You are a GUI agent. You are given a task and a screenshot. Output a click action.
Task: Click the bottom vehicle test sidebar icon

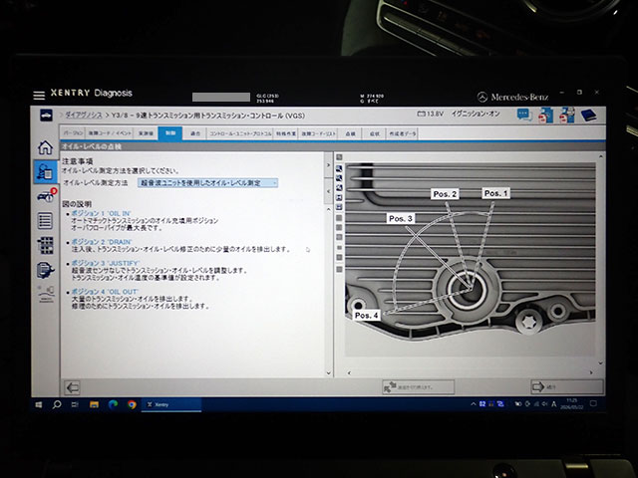[46, 295]
